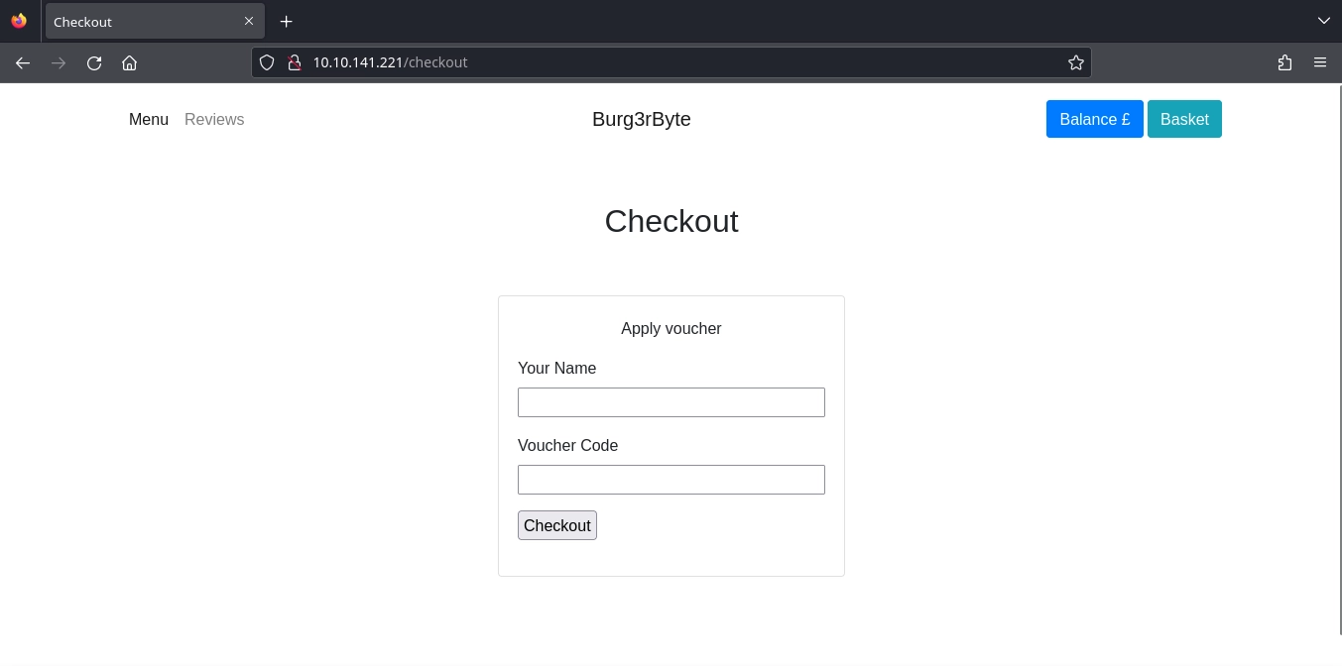Open the Reviews page
1342x666 pixels.
click(x=214, y=119)
